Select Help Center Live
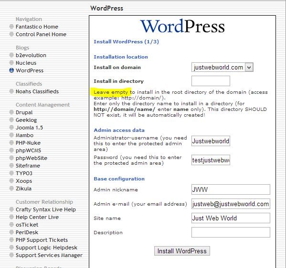Viewport: 286px width, 268px height. click(x=37, y=217)
